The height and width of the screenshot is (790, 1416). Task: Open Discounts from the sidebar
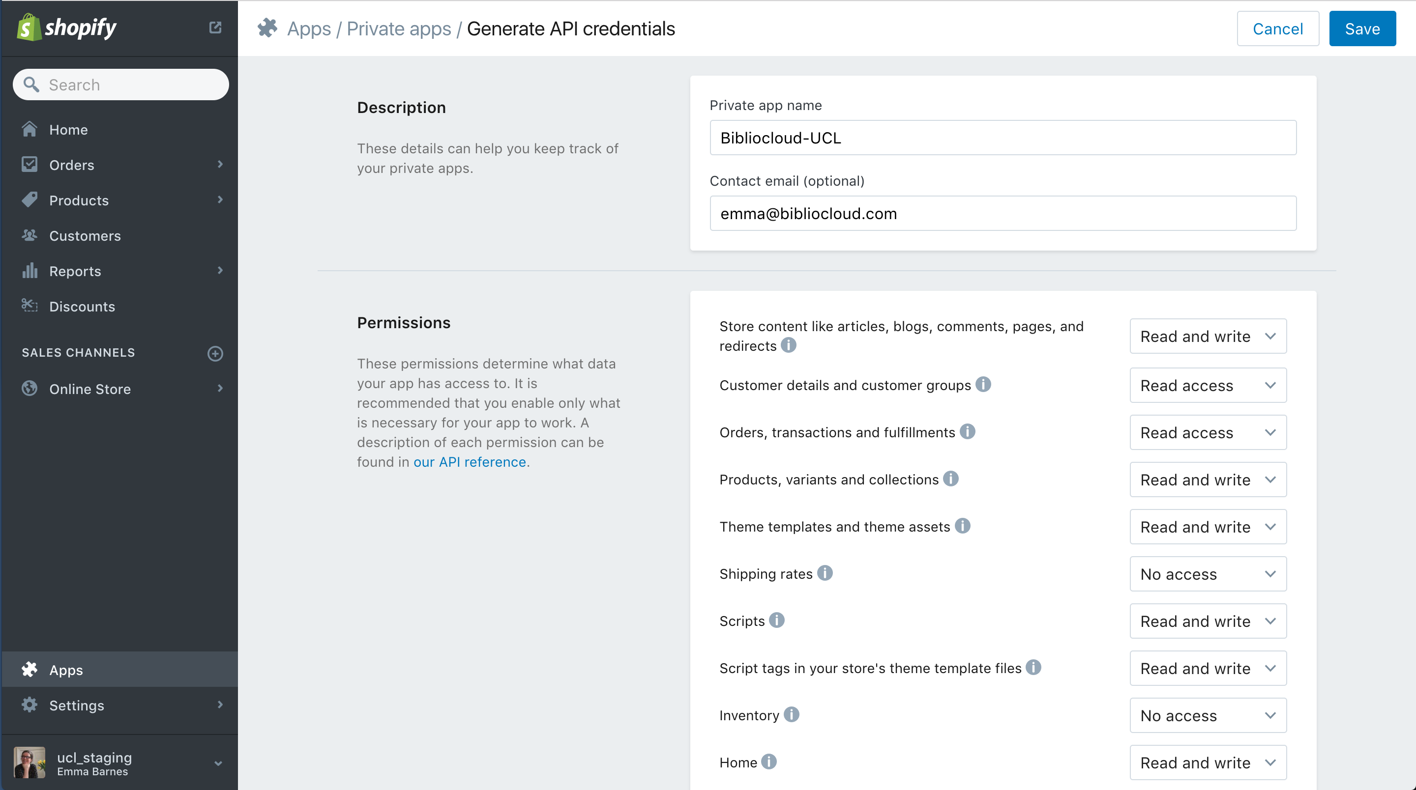point(82,307)
